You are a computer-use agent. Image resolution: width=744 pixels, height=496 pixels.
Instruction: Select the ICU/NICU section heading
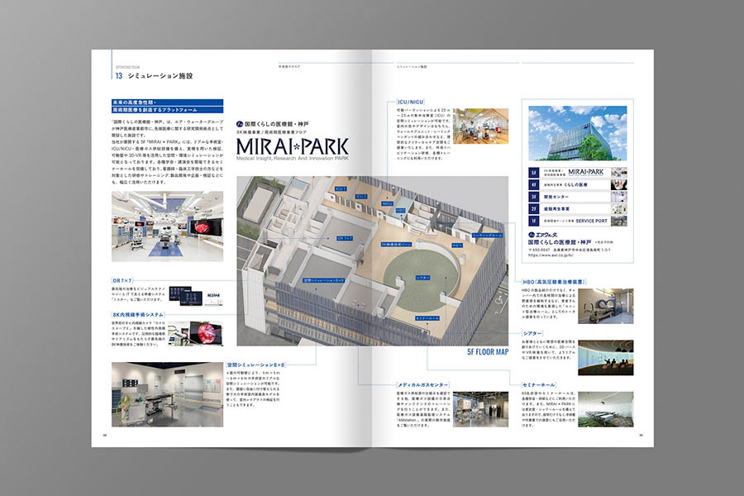410,102
